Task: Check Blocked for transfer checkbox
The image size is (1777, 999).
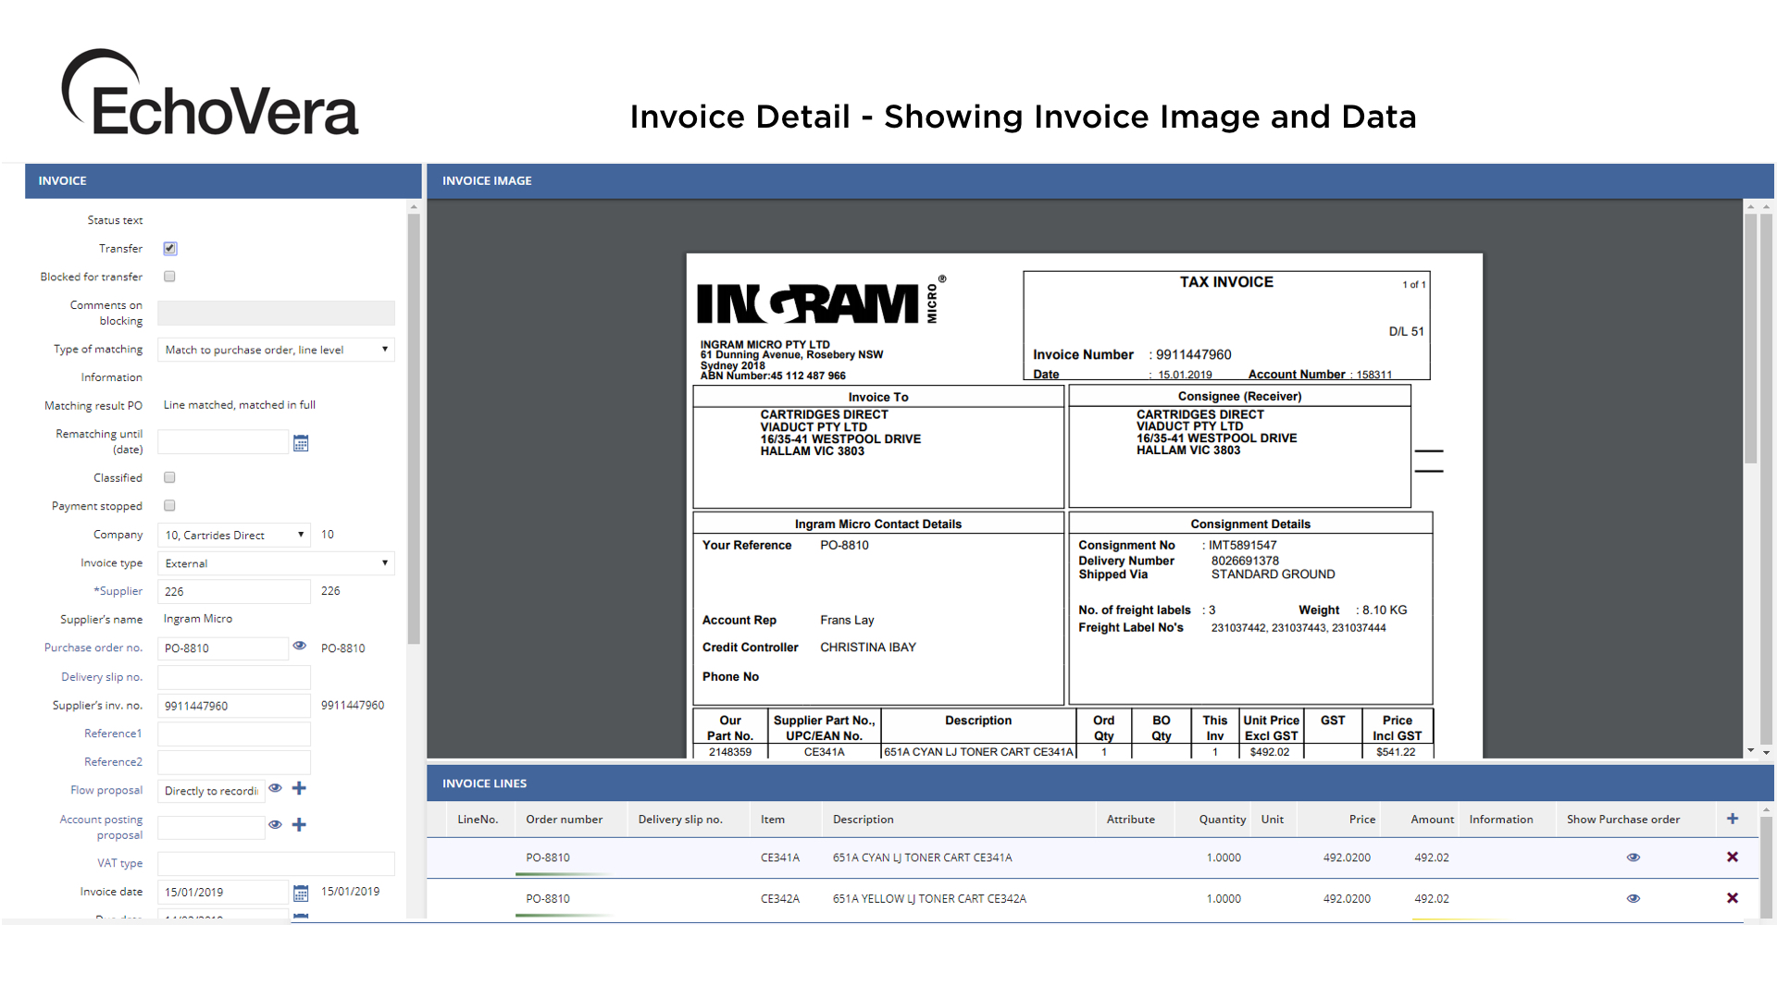Action: [x=169, y=277]
